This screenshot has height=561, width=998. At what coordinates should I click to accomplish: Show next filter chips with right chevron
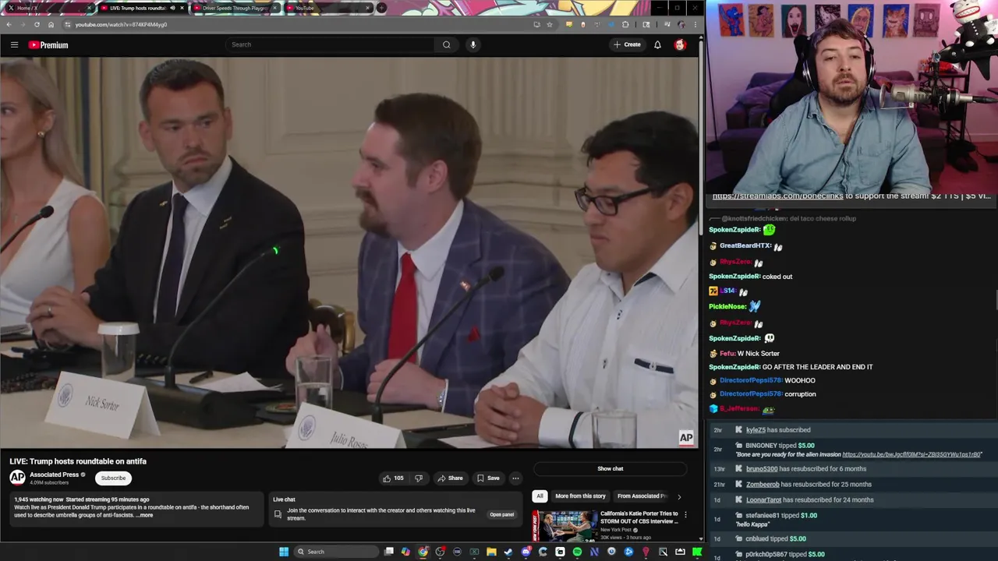pos(679,496)
